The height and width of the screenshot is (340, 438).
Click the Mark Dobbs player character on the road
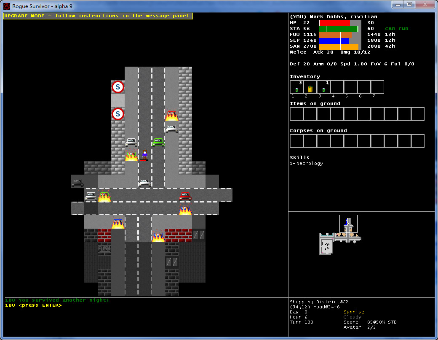(144, 155)
